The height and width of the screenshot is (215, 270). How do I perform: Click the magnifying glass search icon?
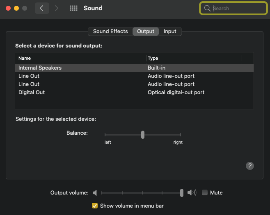coord(207,8)
